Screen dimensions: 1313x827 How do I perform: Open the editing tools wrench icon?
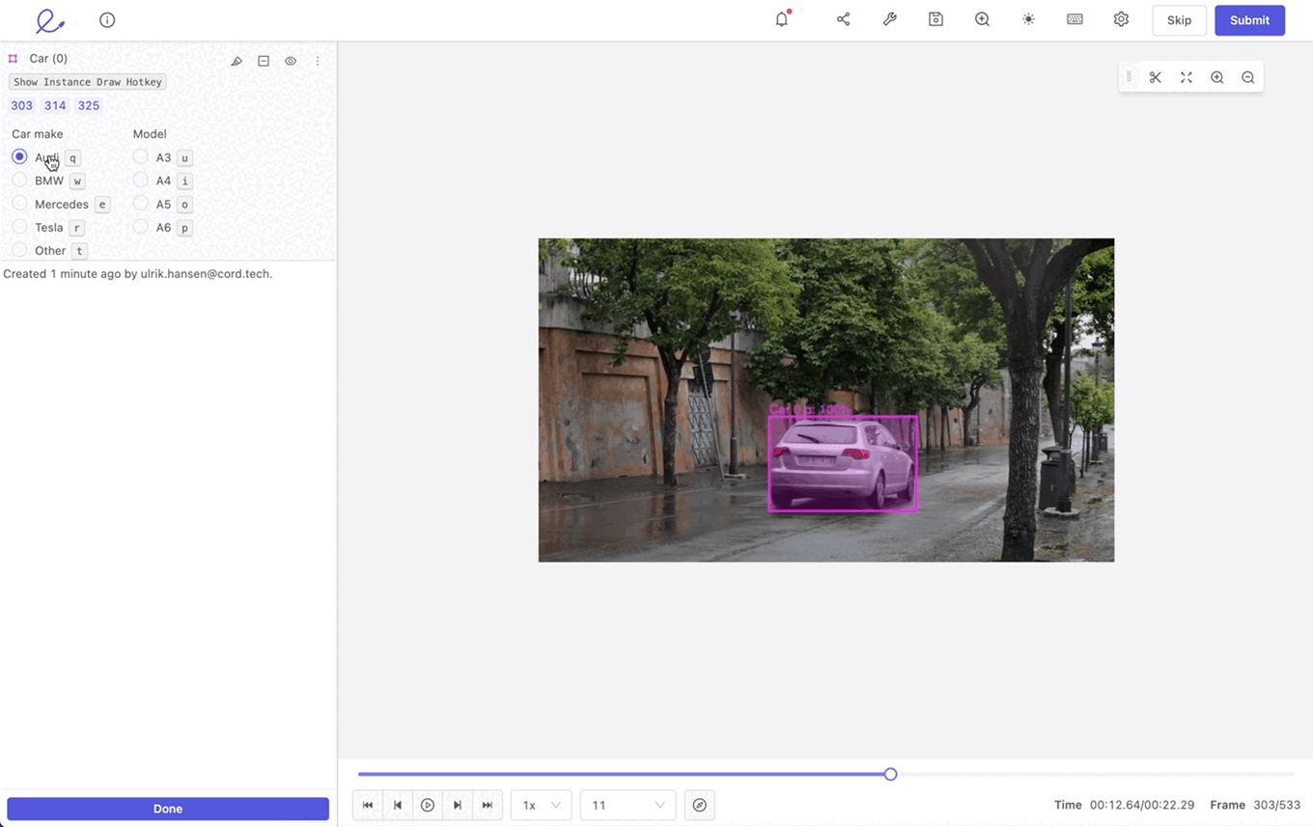click(889, 19)
